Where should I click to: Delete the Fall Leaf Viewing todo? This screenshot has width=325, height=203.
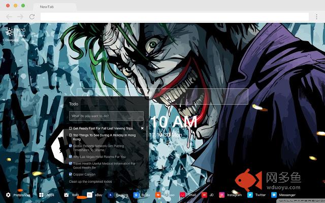point(142,128)
